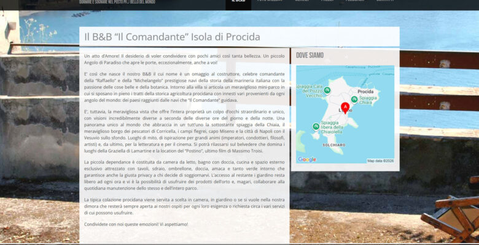Viewport: 479px width, 245px height.
Task: Open the Prezzi menu item
Action: 328,2
